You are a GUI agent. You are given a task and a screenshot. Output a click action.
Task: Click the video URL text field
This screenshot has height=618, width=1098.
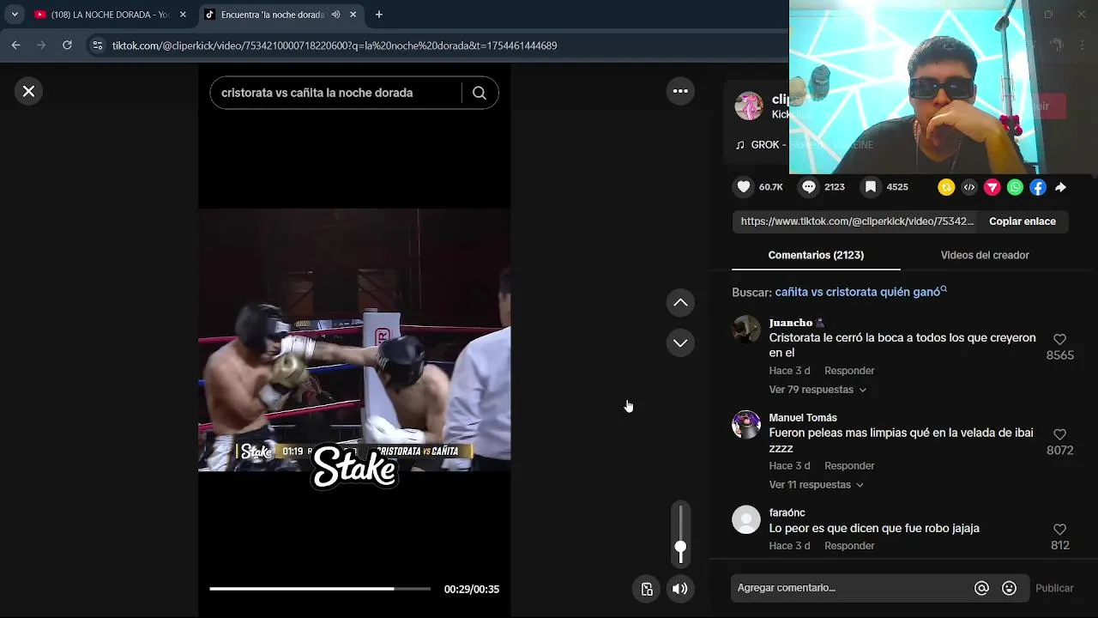pos(857,221)
